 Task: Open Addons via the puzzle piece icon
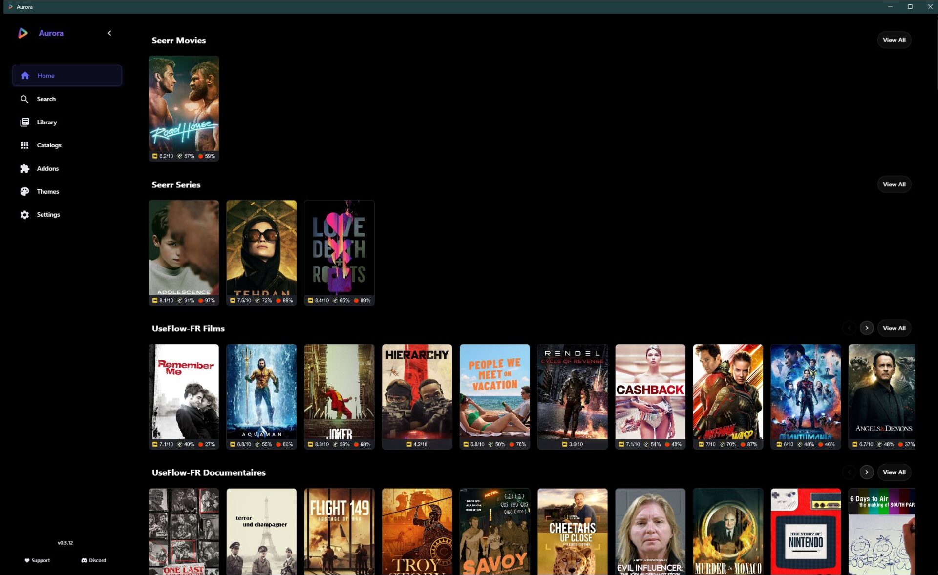click(24, 168)
